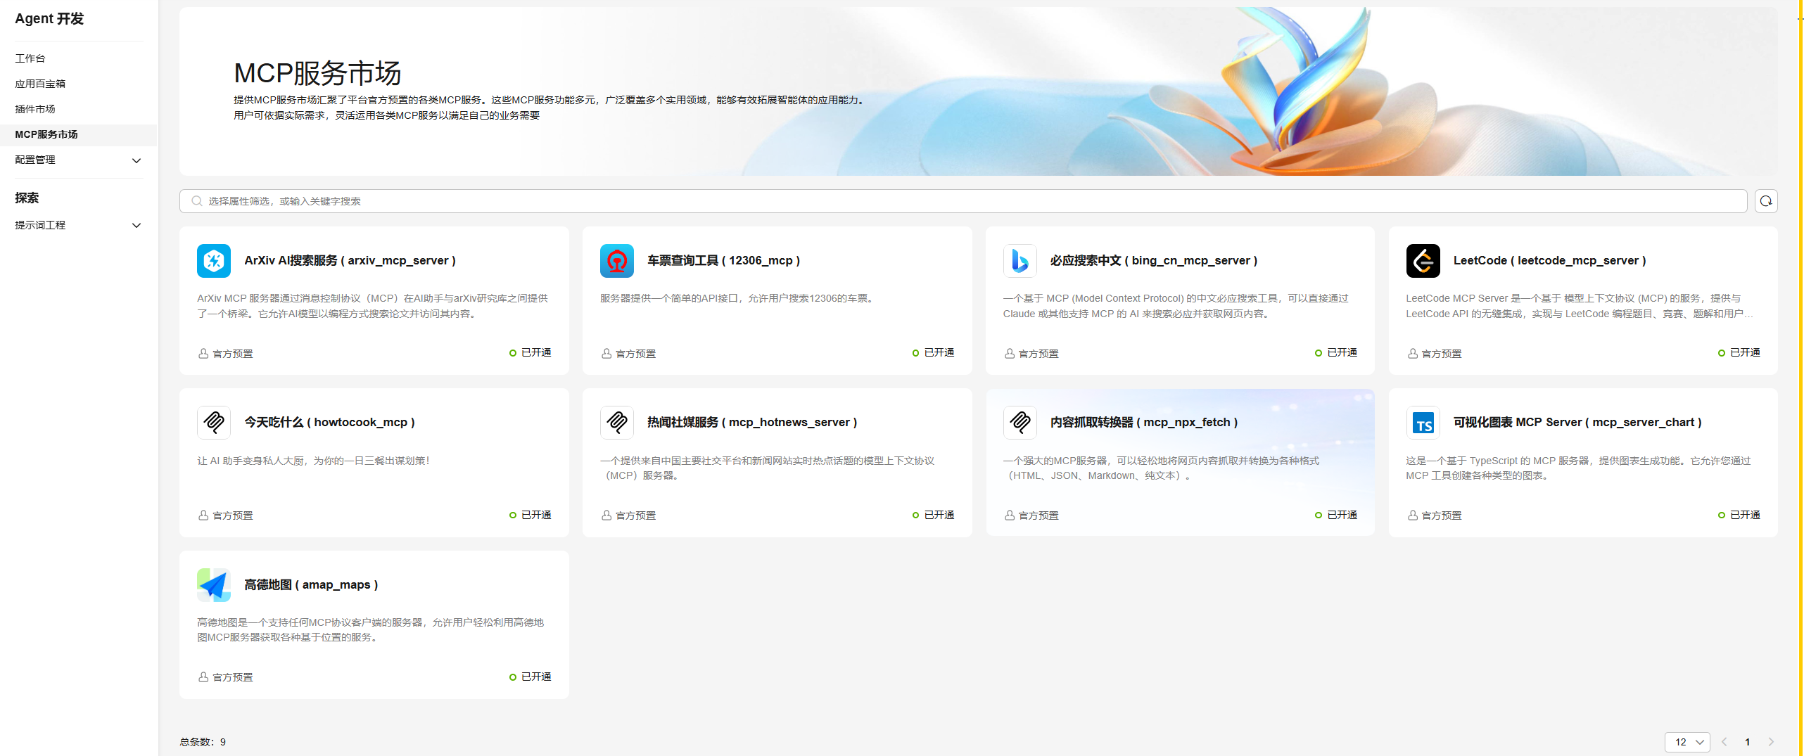This screenshot has height=756, width=1804.
Task: Click the LeetCode logo icon
Action: click(1423, 261)
